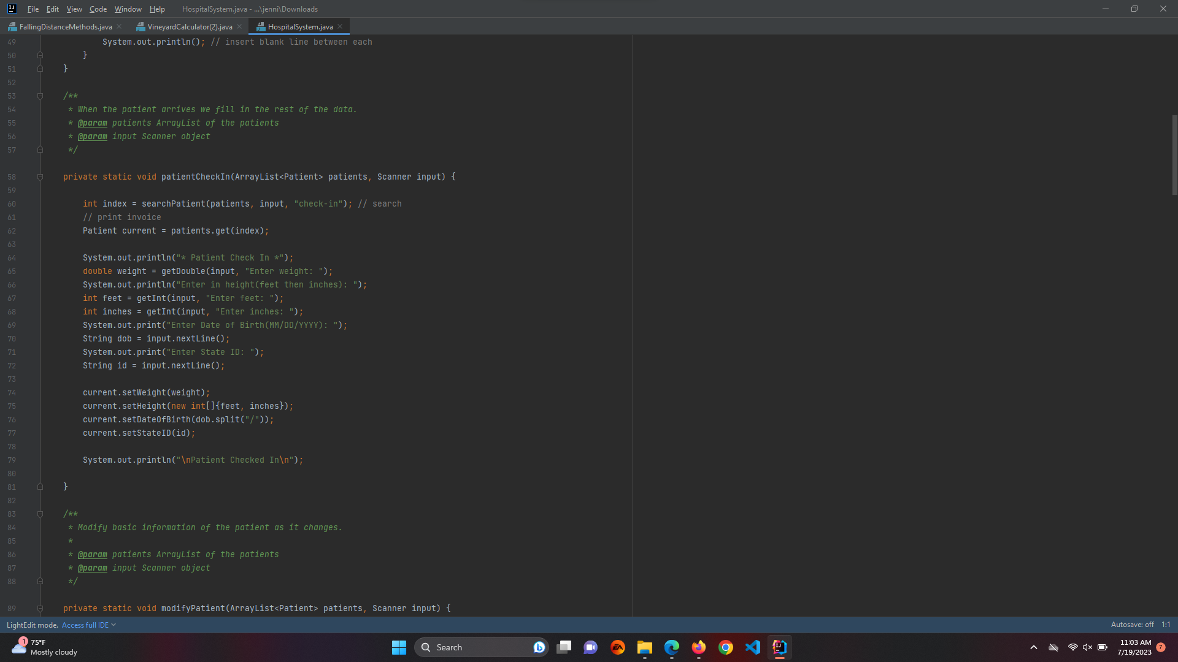Collapse Javadoc comment fold marker at line 53
This screenshot has height=662, width=1178.
40,96
